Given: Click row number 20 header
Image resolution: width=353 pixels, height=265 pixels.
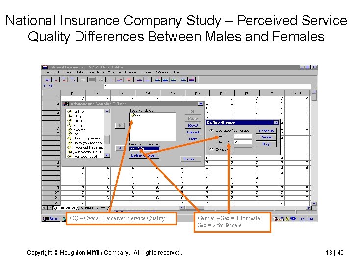Looking at the screenshot, I should coord(51,193).
